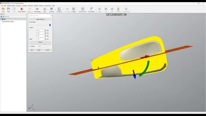Expand the Align dropdown arrow
The image size is (206, 116).
48,10
